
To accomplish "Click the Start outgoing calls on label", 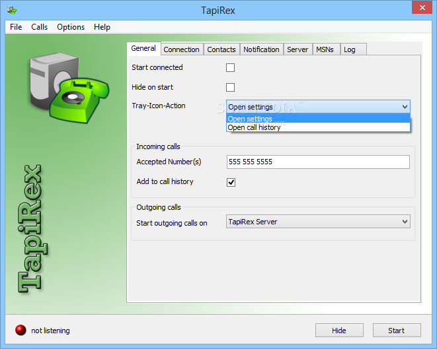I will tap(172, 223).
